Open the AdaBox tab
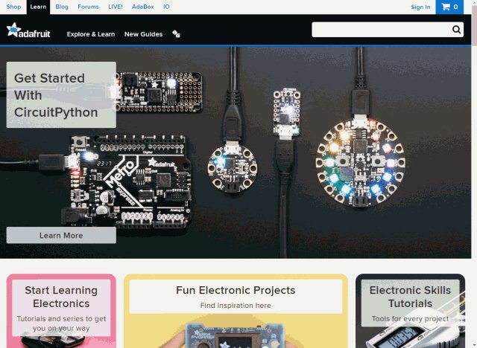 coord(142,7)
